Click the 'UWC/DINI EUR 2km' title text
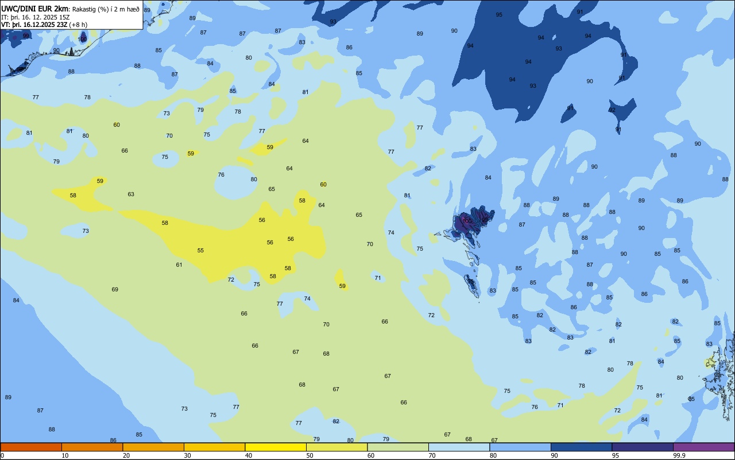The width and height of the screenshot is (735, 460). tap(35, 9)
